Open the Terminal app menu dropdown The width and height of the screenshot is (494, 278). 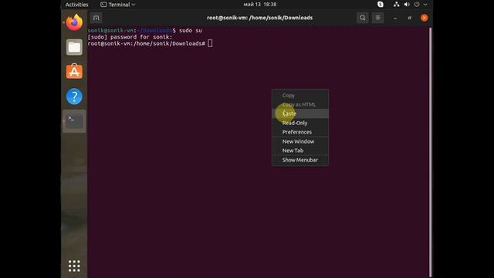click(118, 5)
